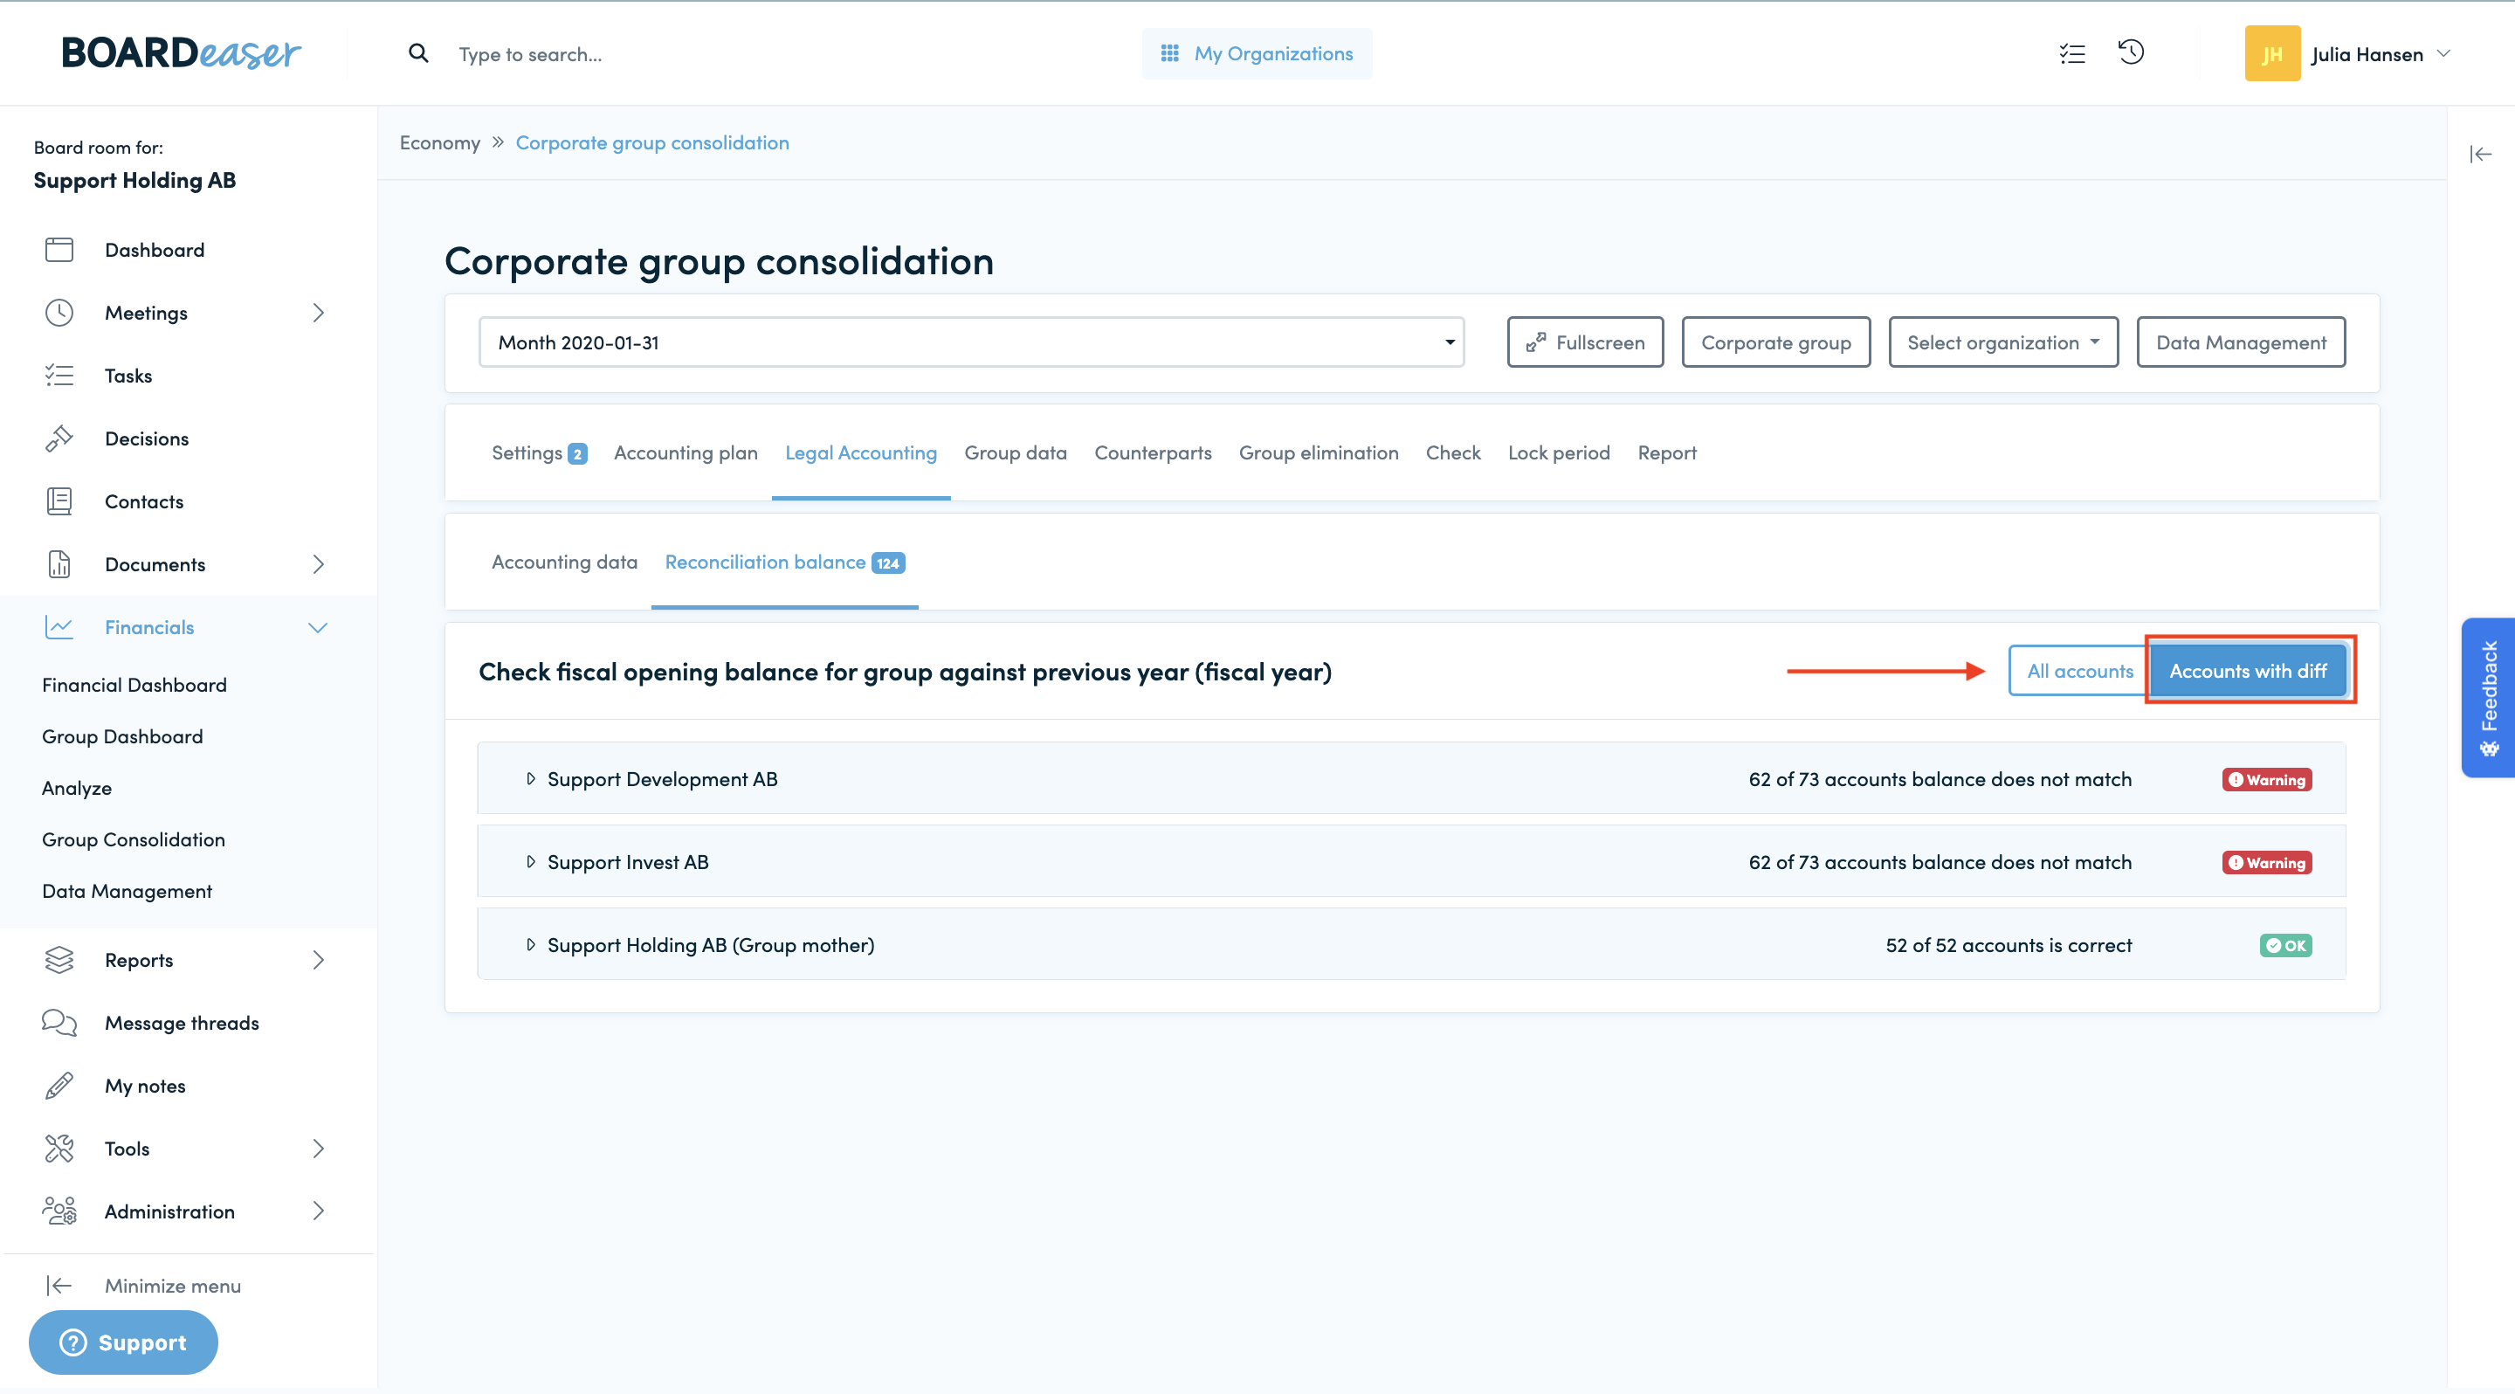This screenshot has height=1394, width=2515.
Task: Open Analyze in the Financials submenu
Action: (x=76, y=788)
